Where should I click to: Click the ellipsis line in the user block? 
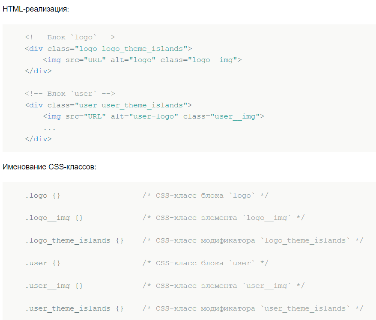[x=49, y=127]
